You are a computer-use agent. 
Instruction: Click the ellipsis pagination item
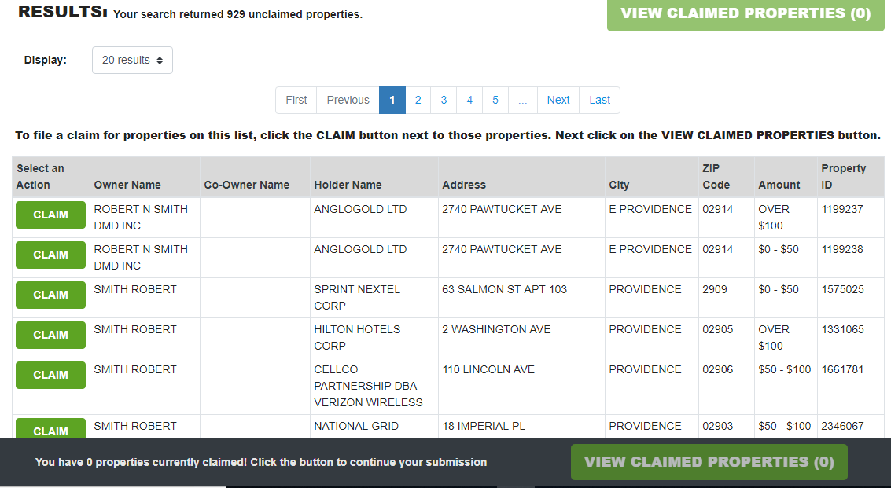(x=522, y=100)
